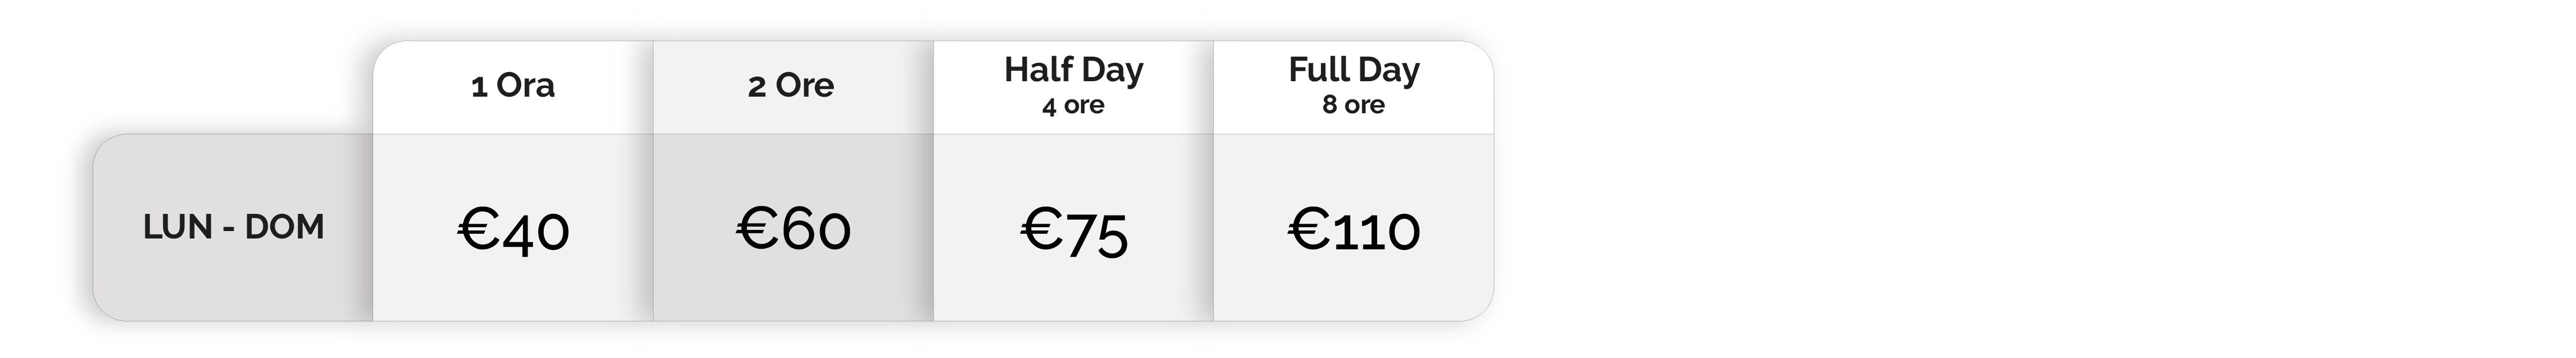Click the Full Day heading text
2576x358 pixels.
pos(1354,69)
